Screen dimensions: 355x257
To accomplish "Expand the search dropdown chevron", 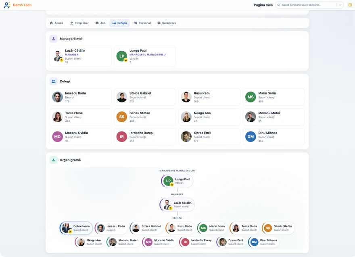I will pyautogui.click(x=340, y=5).
